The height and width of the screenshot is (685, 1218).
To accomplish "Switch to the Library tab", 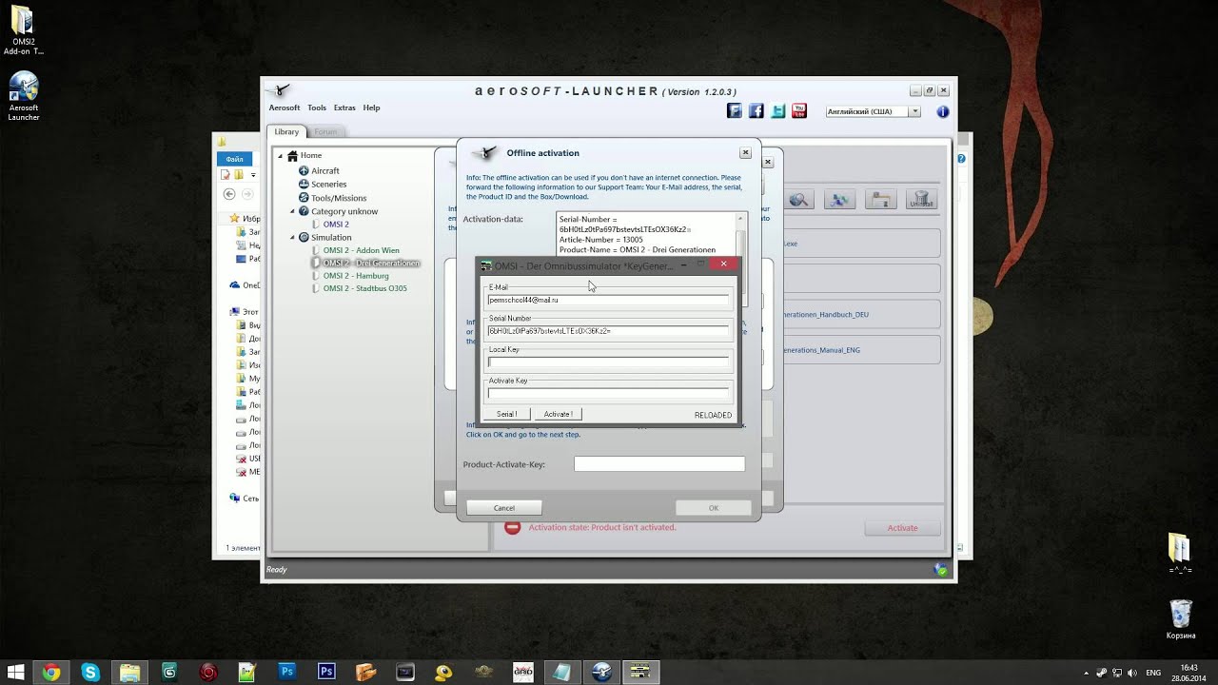I will 286,132.
